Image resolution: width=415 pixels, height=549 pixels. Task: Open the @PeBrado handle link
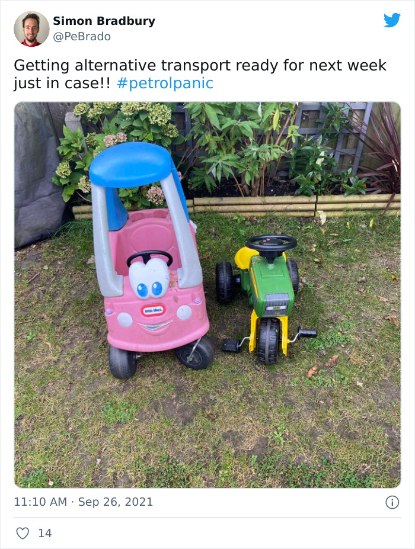point(82,36)
